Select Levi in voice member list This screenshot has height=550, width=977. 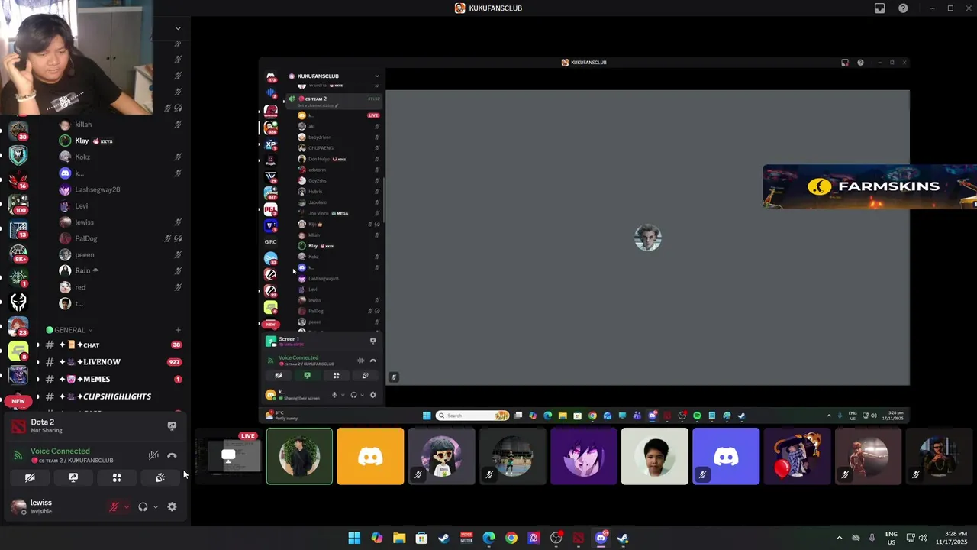click(x=119, y=205)
